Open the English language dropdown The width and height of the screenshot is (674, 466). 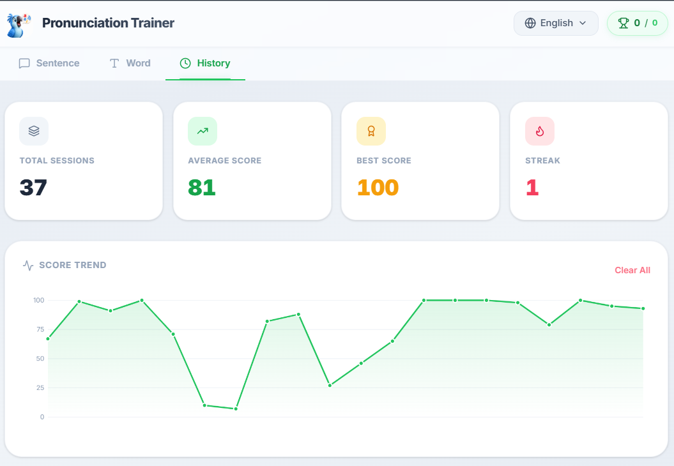tap(556, 23)
